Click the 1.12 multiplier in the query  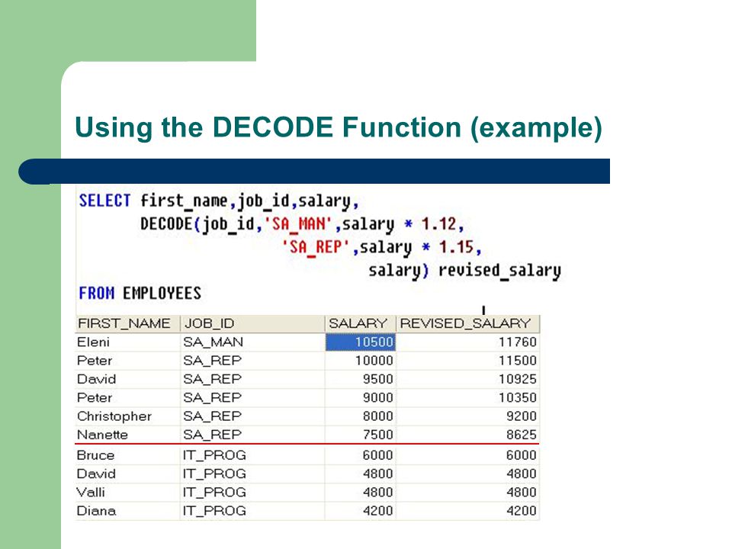click(x=439, y=224)
